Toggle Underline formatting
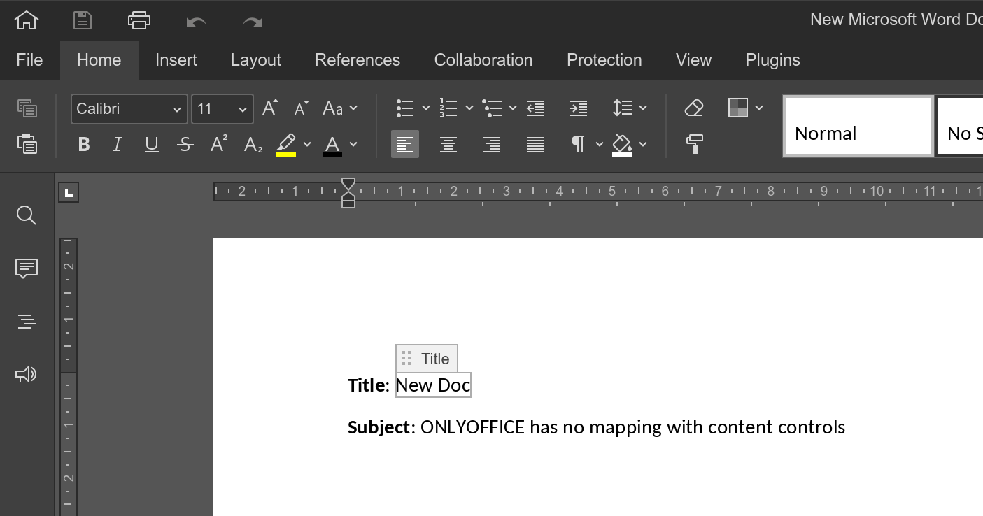The image size is (983, 516). [x=151, y=144]
